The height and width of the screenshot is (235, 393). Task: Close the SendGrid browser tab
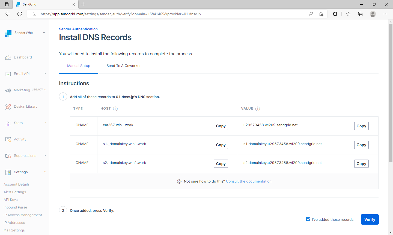tap(74, 4)
